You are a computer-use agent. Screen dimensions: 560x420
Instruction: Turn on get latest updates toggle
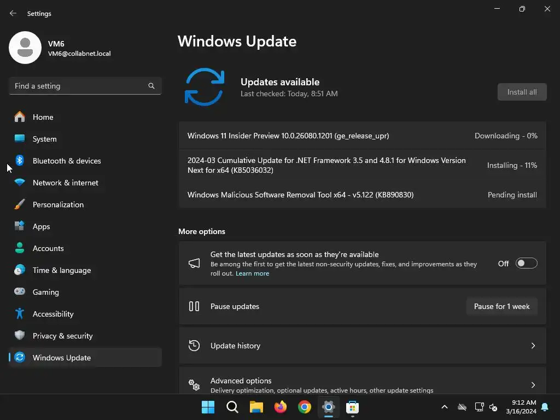tap(527, 263)
